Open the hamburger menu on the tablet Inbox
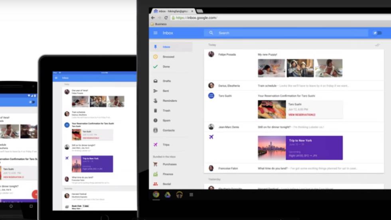 click(56, 78)
